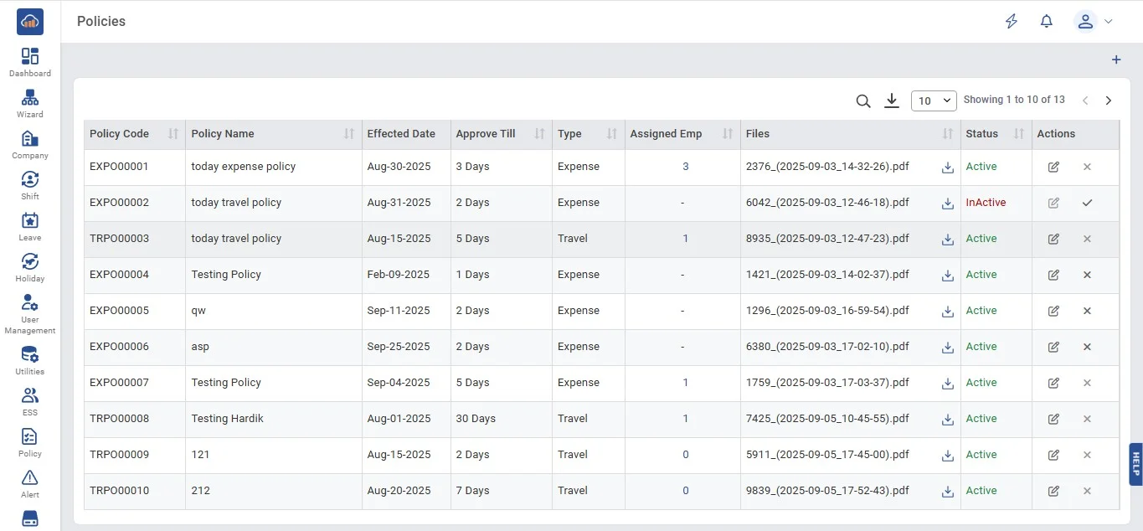Open the notifications bell icon

[x=1046, y=22]
